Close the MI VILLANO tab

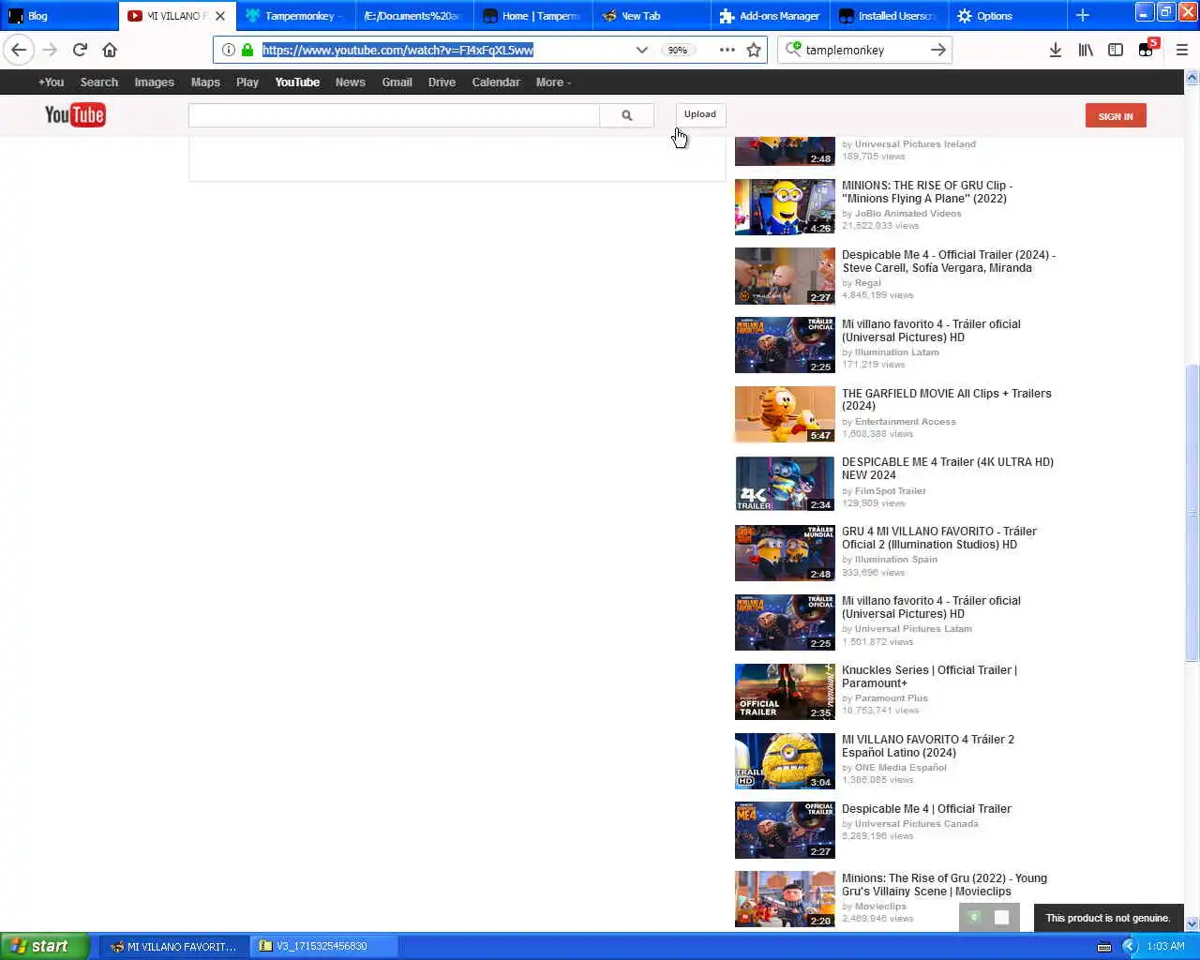click(x=220, y=16)
